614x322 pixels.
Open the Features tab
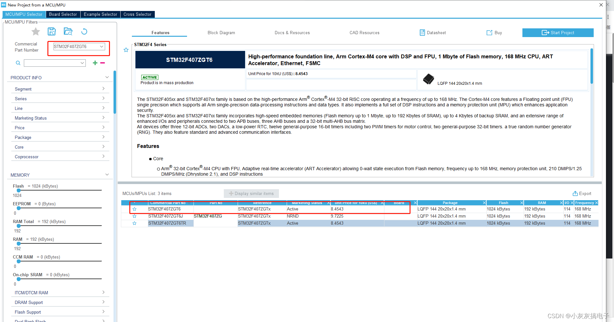pos(160,33)
